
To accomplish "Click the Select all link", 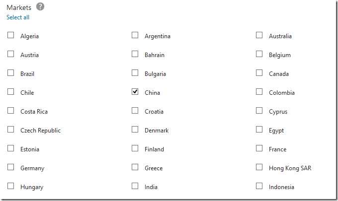I will pos(18,17).
